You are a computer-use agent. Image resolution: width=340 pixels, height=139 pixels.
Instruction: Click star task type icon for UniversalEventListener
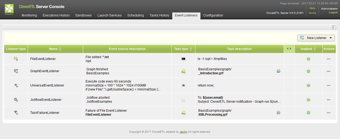pos(183,85)
